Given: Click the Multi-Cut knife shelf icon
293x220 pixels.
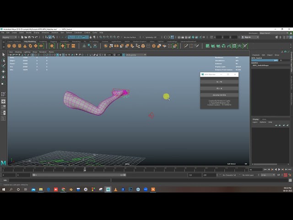Looking at the screenshot, I should pos(186,46).
